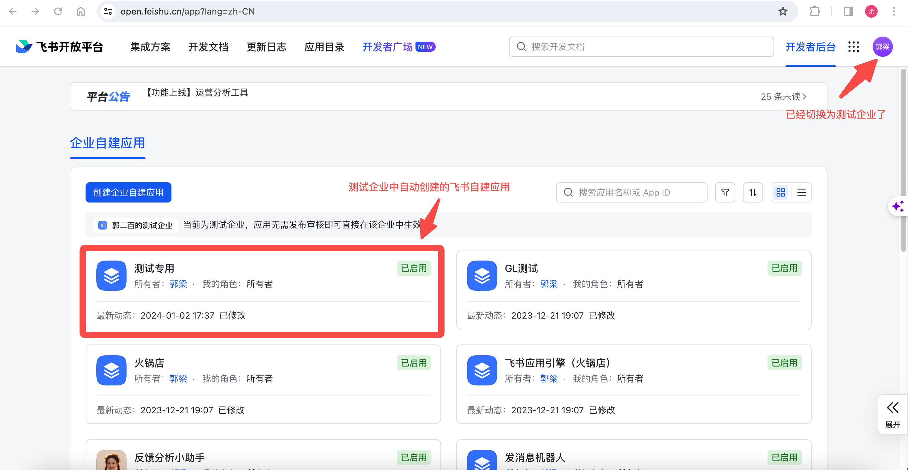Open the 集成方案 menu
The width and height of the screenshot is (908, 470).
pyautogui.click(x=150, y=47)
